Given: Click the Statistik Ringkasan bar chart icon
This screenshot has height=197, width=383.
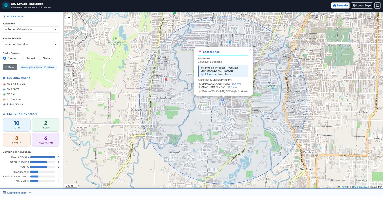Looking at the screenshot, I should tap(4, 114).
